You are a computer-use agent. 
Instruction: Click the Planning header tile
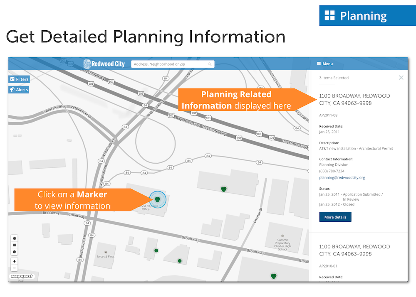[367, 16]
